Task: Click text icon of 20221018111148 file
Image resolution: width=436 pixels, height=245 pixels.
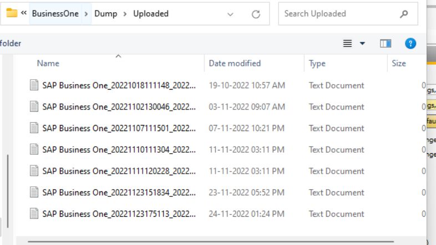Action: [x=34, y=85]
